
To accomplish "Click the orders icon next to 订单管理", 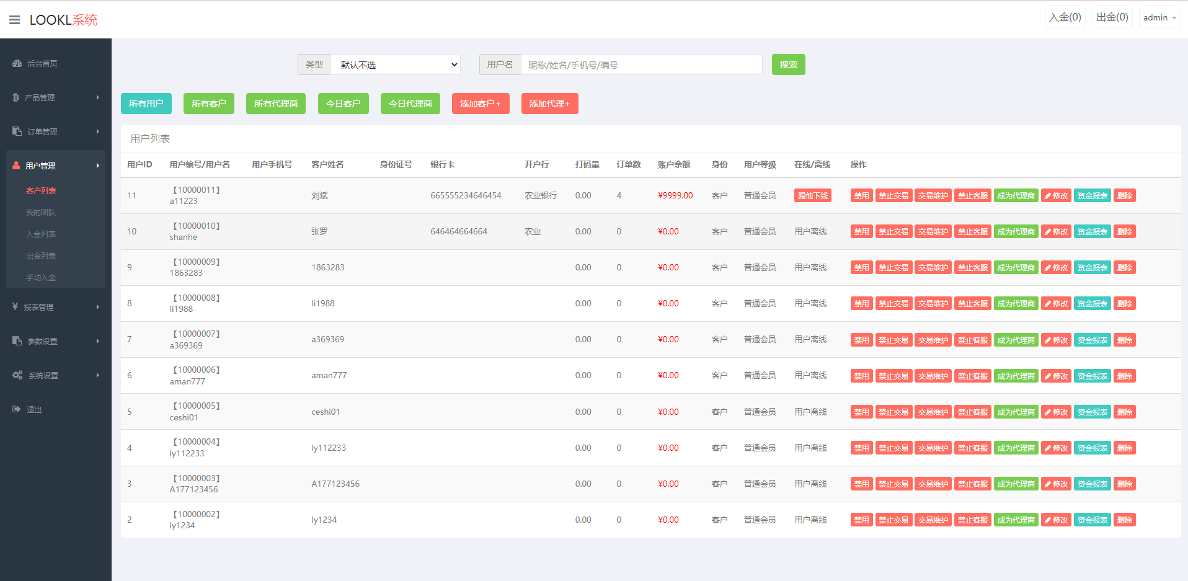I will click(x=16, y=131).
